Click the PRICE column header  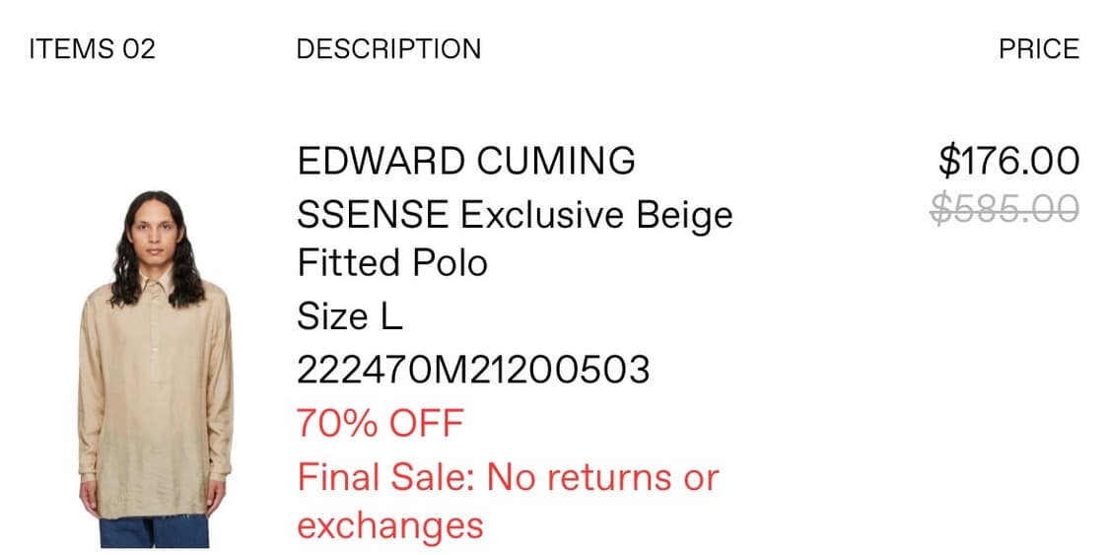point(1039,49)
